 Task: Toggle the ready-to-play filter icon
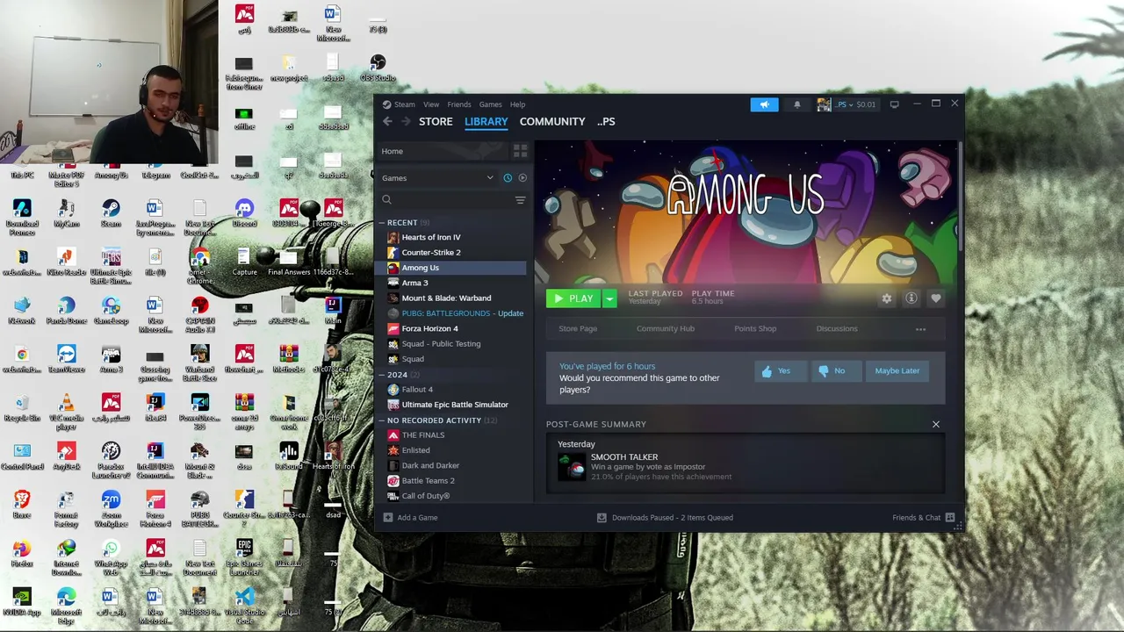pos(522,178)
